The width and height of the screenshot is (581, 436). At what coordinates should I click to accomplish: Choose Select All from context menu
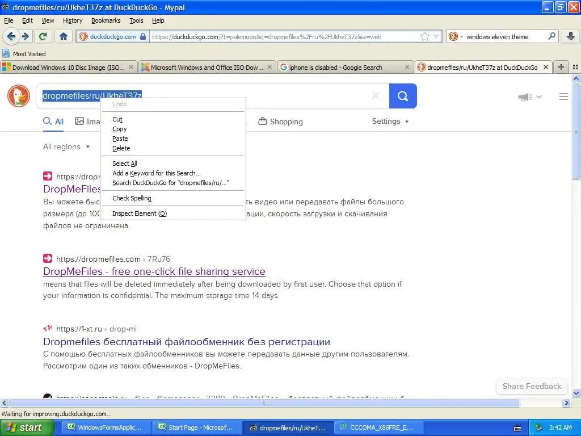(x=172, y=163)
